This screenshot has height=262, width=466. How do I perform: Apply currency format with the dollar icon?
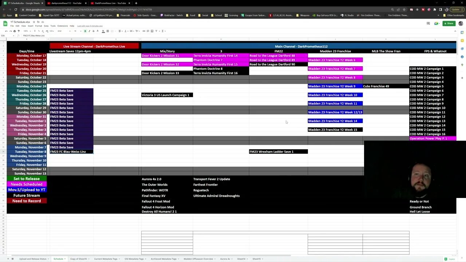click(x=35, y=31)
